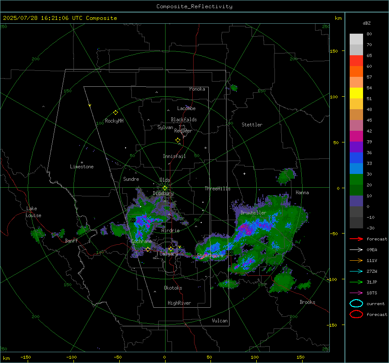Click the Red Deer city label

(183, 131)
